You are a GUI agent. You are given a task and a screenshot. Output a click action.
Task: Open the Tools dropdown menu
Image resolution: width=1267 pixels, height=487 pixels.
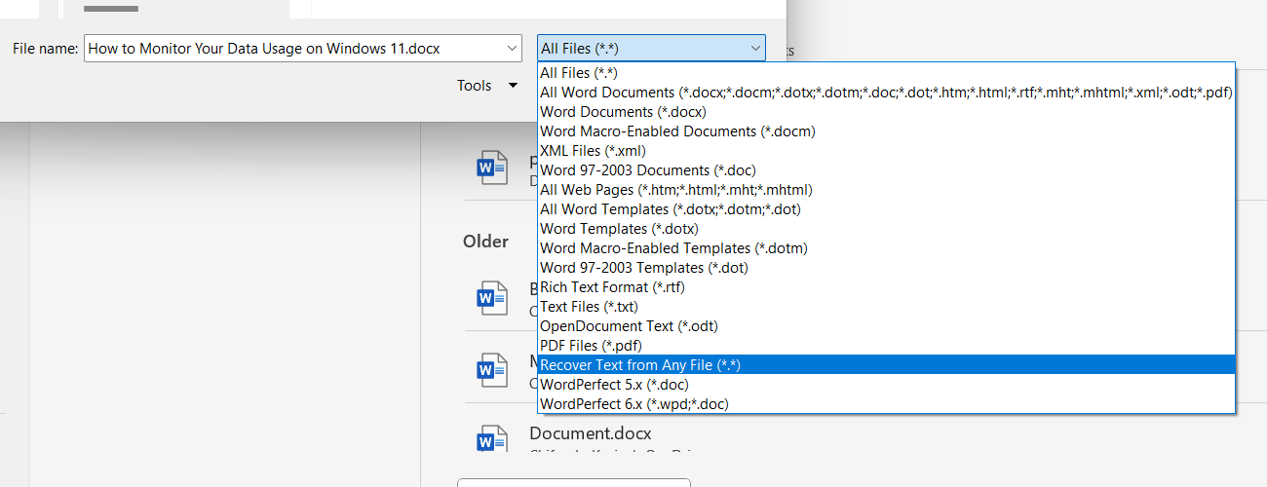click(x=487, y=86)
